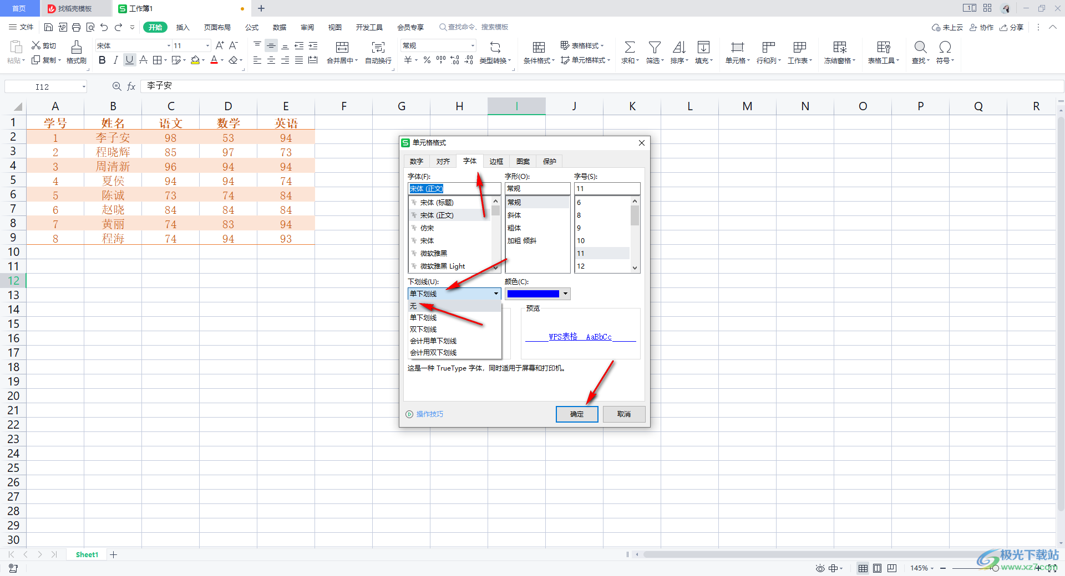Screen dimensions: 1065x576
Task: Click the Cut (剪切) scissors icon
Action: (36, 45)
